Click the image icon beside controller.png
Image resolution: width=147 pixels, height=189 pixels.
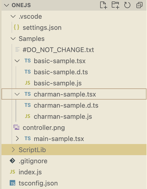(16, 127)
